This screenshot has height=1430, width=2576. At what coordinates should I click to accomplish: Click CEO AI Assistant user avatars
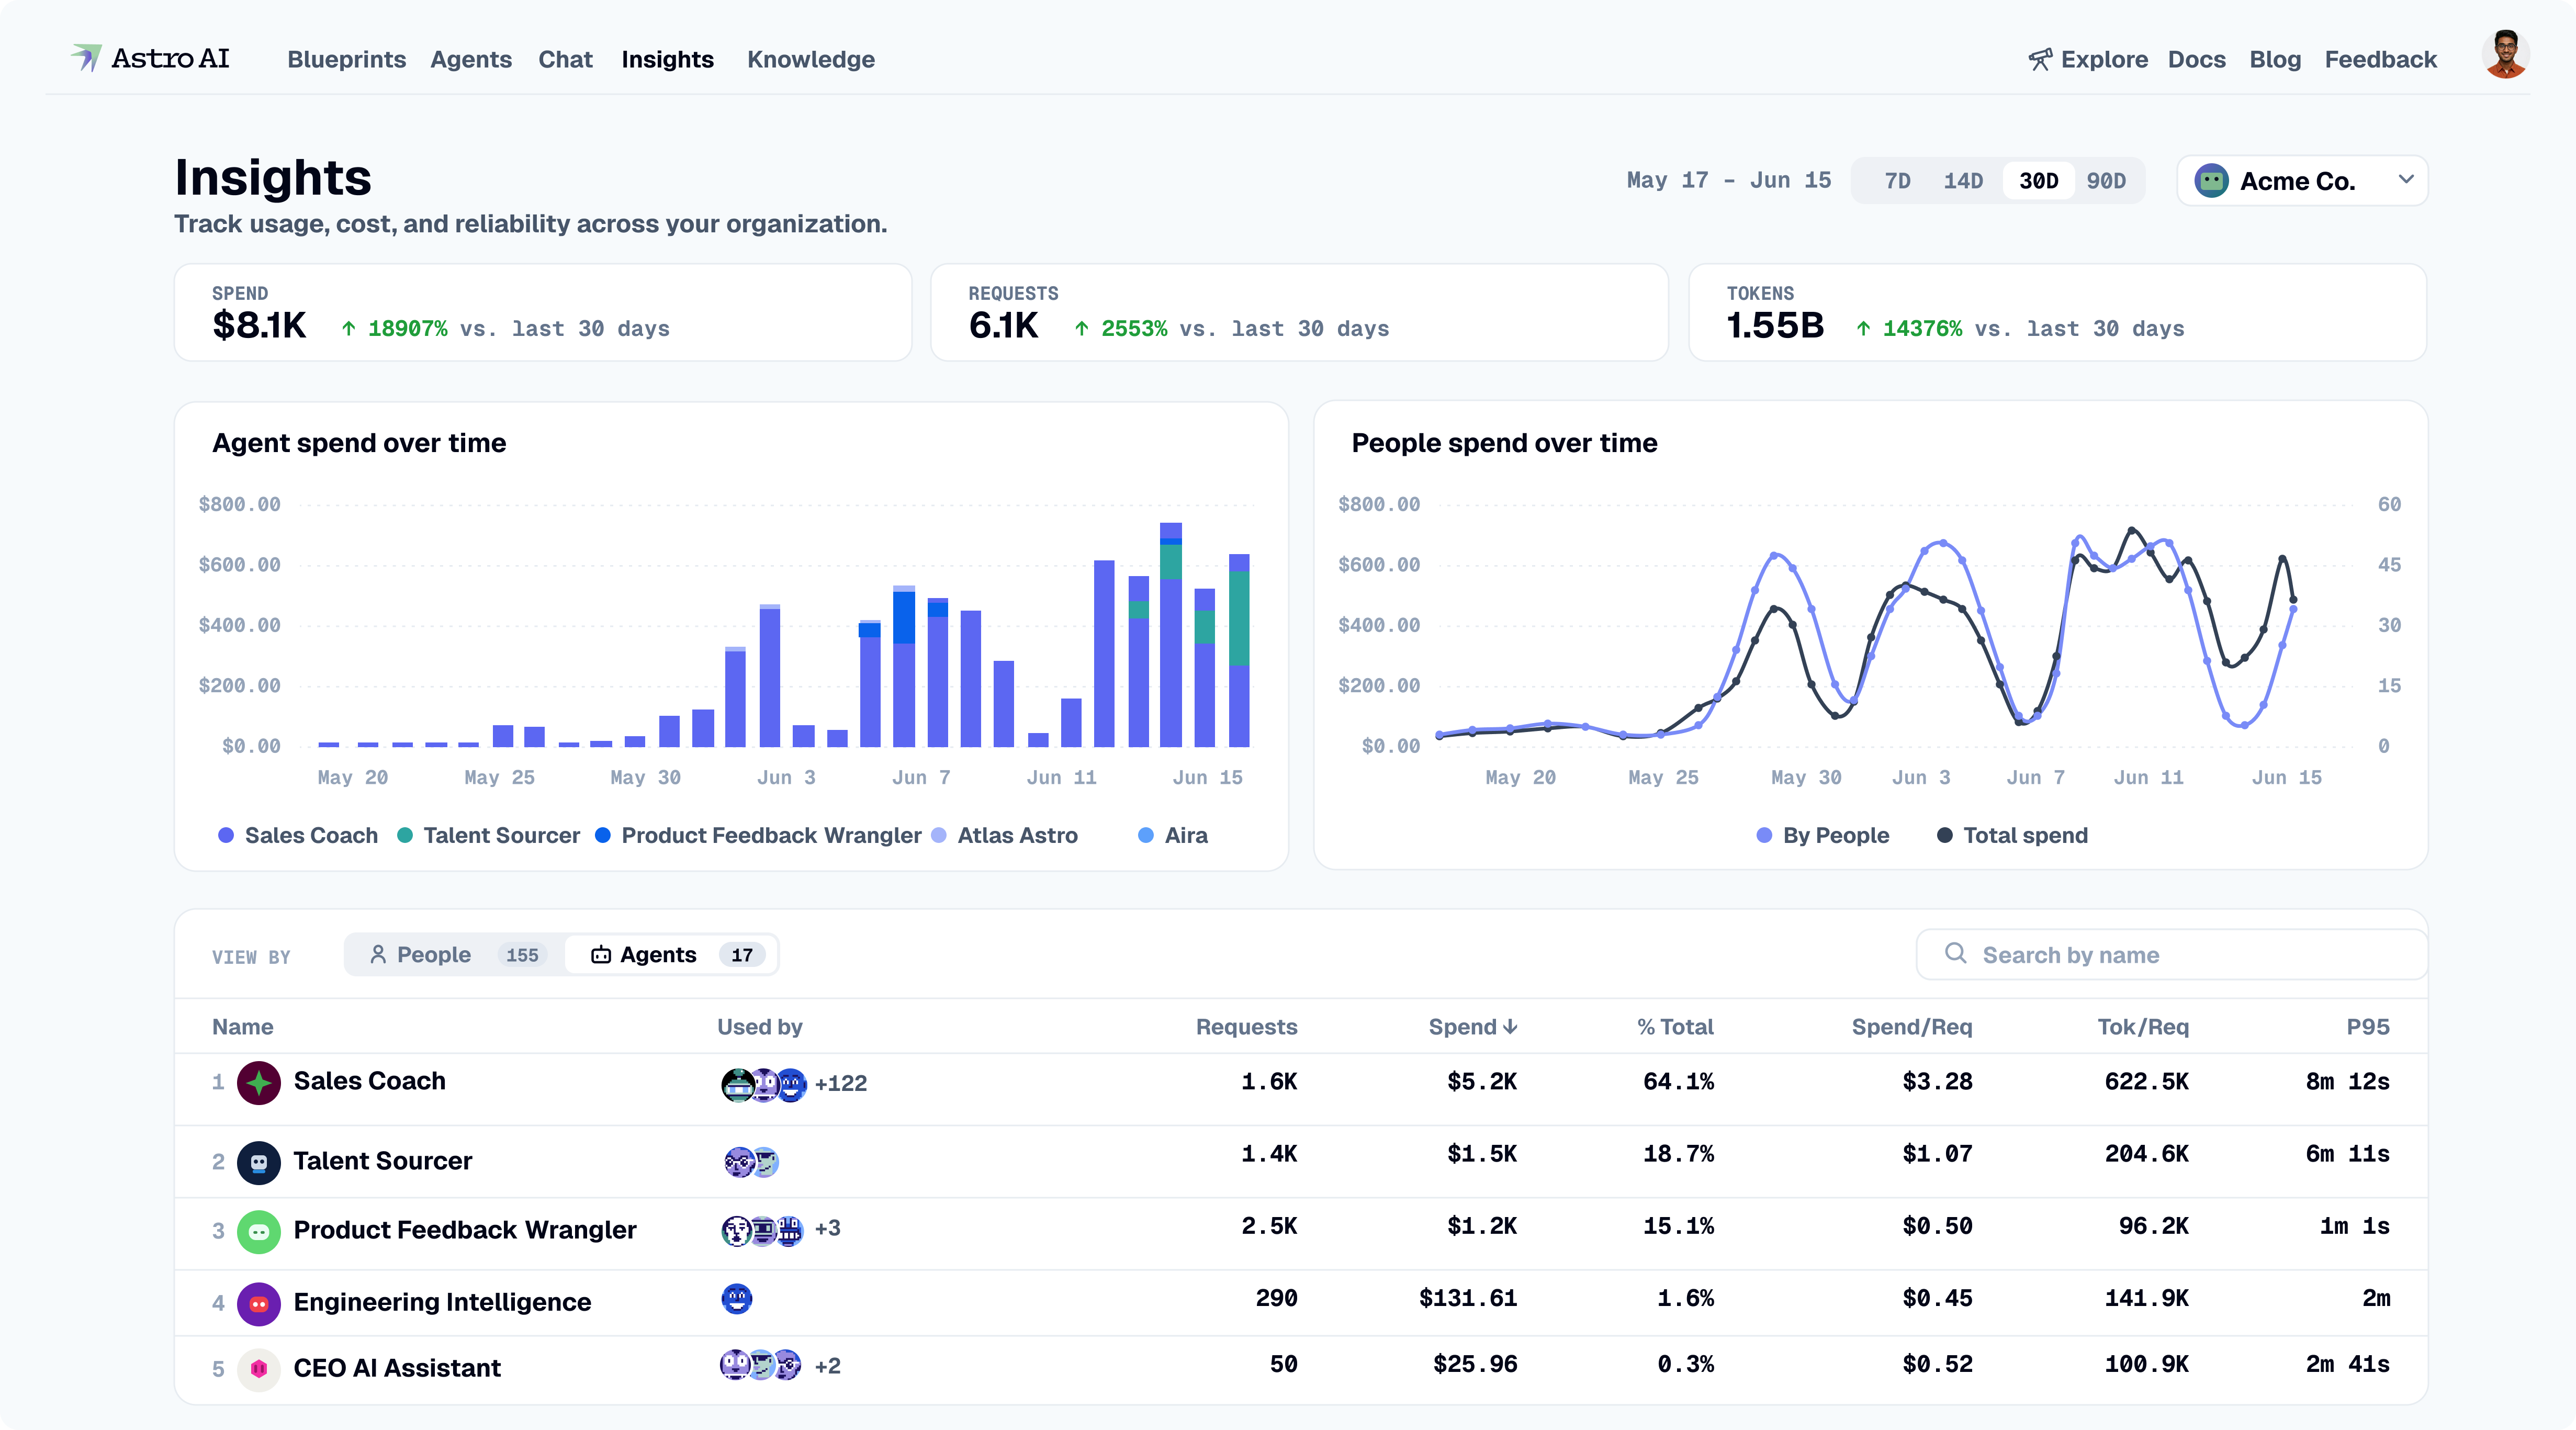click(761, 1365)
